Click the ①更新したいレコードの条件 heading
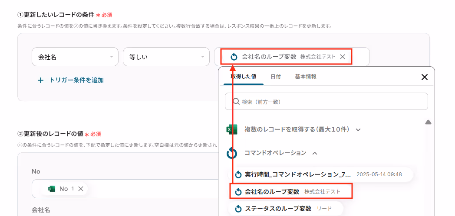 pyautogui.click(x=56, y=14)
